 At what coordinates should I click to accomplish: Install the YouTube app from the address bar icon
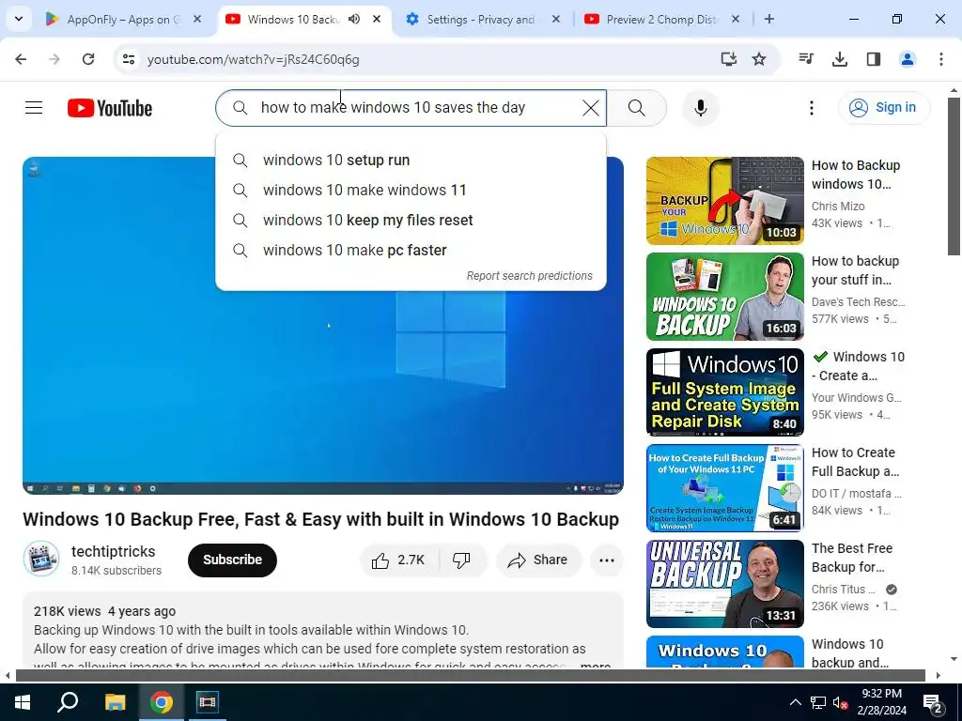(728, 59)
